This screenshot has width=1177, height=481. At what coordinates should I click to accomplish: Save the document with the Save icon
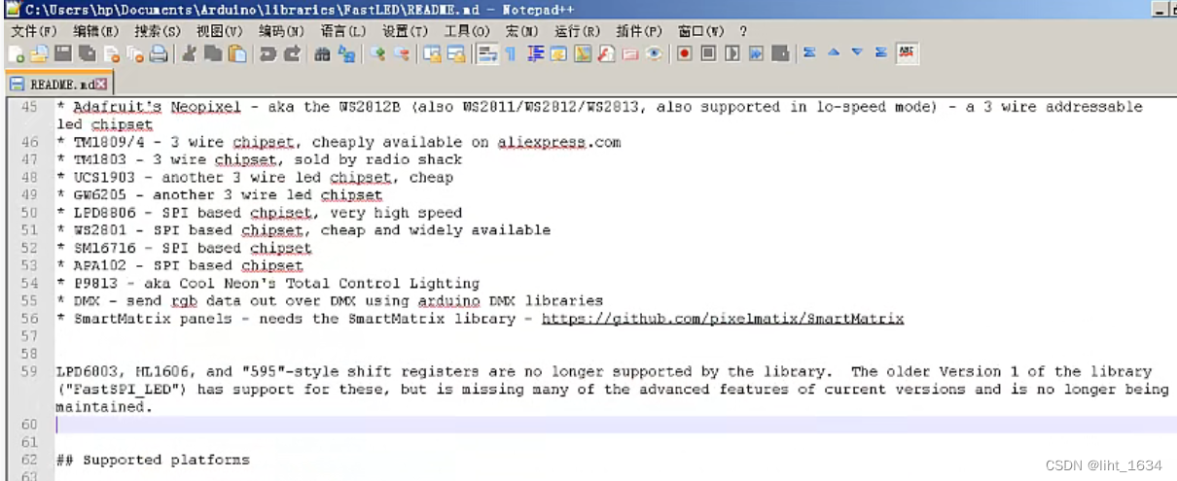pyautogui.click(x=63, y=53)
